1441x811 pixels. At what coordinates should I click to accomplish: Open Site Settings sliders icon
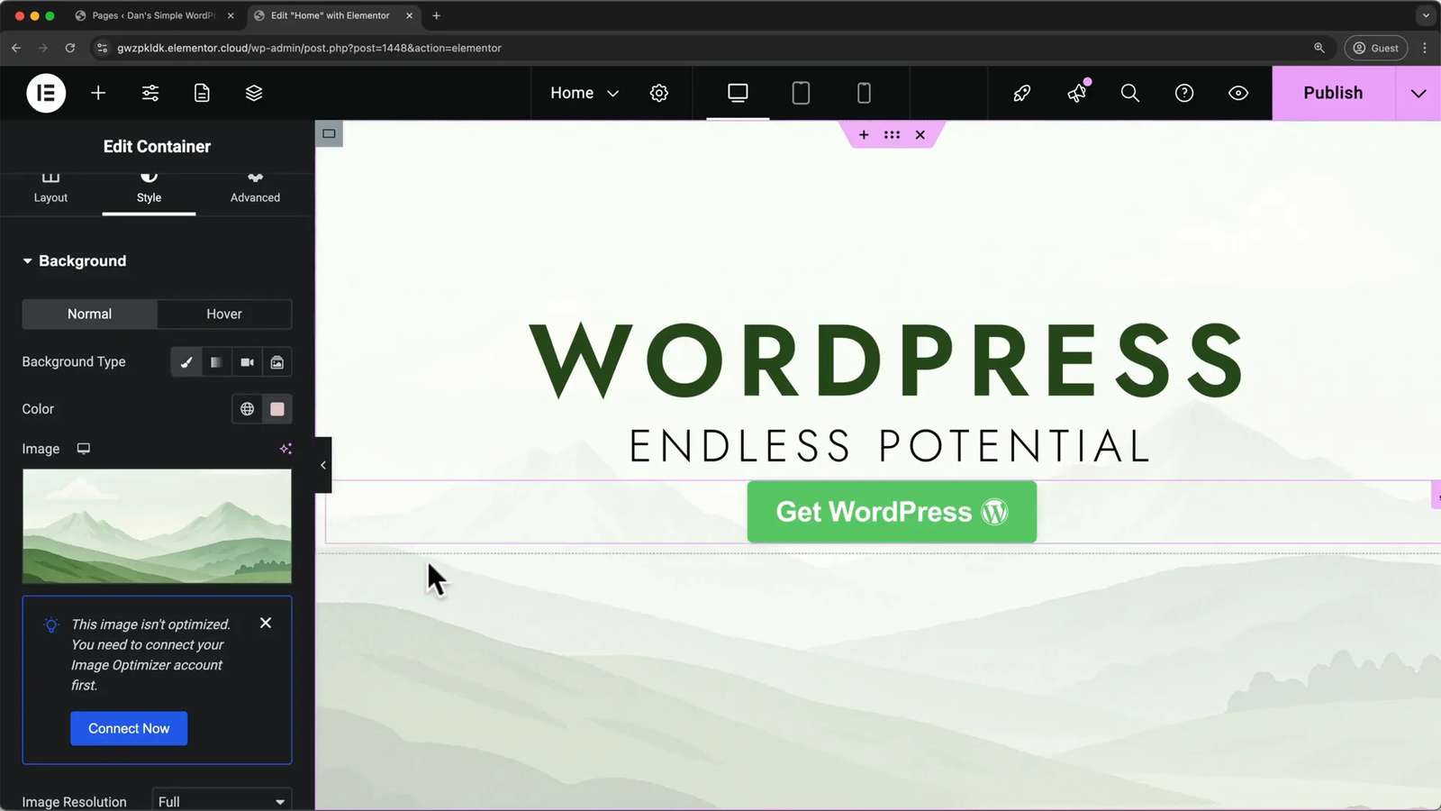(x=150, y=93)
